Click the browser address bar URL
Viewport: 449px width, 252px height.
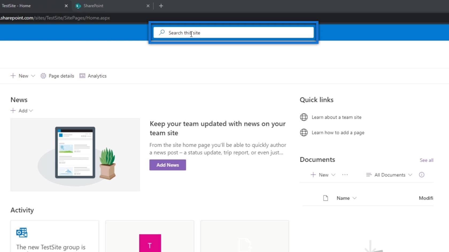tap(55, 18)
